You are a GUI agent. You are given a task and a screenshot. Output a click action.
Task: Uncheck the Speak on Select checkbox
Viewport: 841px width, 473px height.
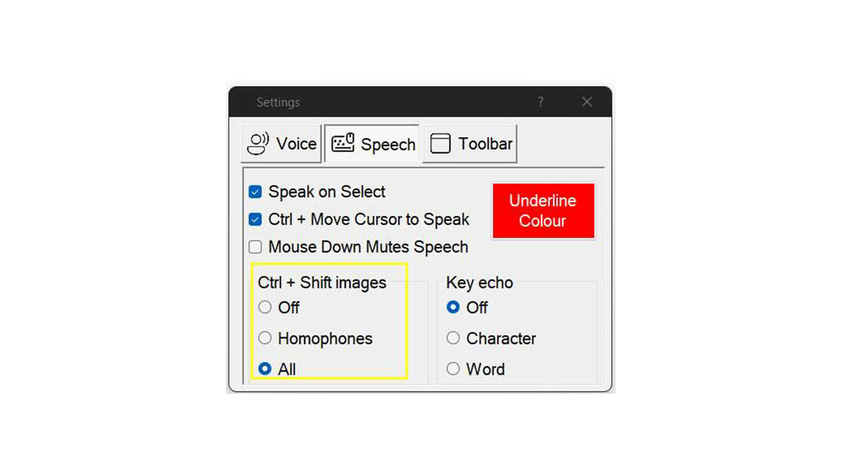[x=255, y=192]
